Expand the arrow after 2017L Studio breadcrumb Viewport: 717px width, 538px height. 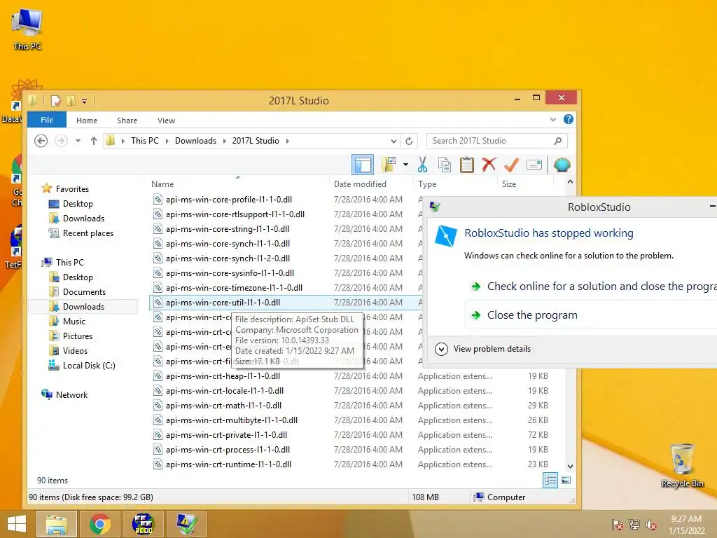click(x=288, y=141)
